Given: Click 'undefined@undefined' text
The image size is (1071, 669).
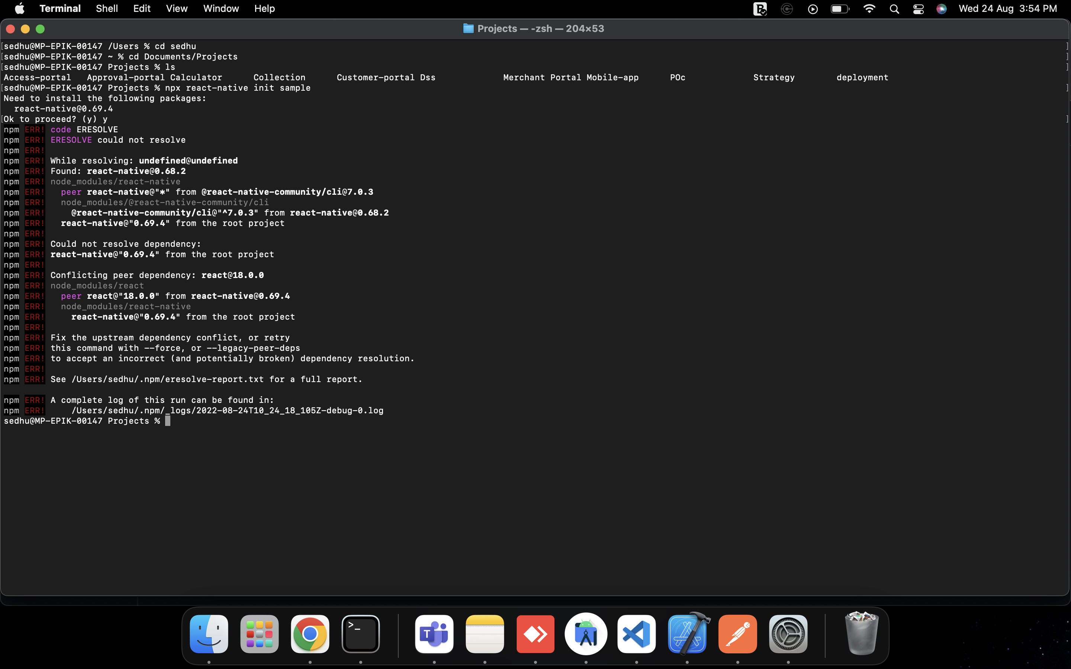Looking at the screenshot, I should [x=188, y=161].
